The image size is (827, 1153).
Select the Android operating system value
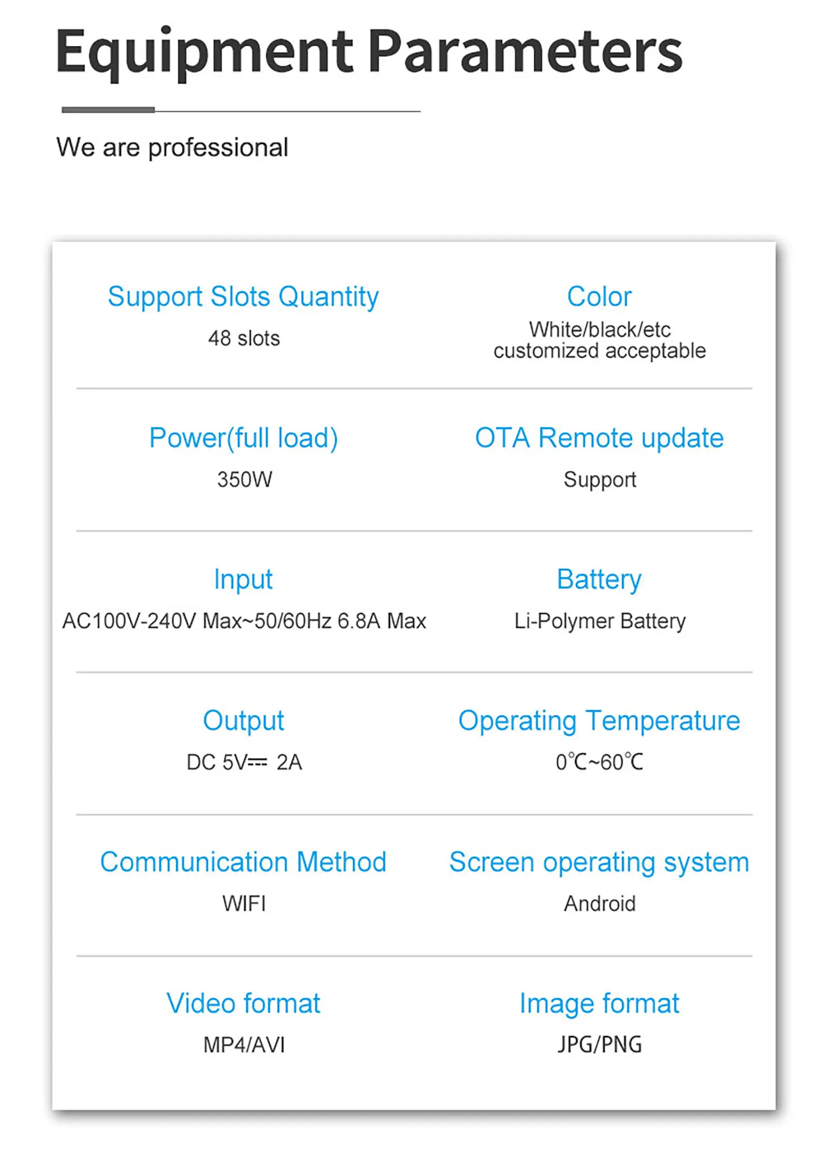click(x=600, y=904)
